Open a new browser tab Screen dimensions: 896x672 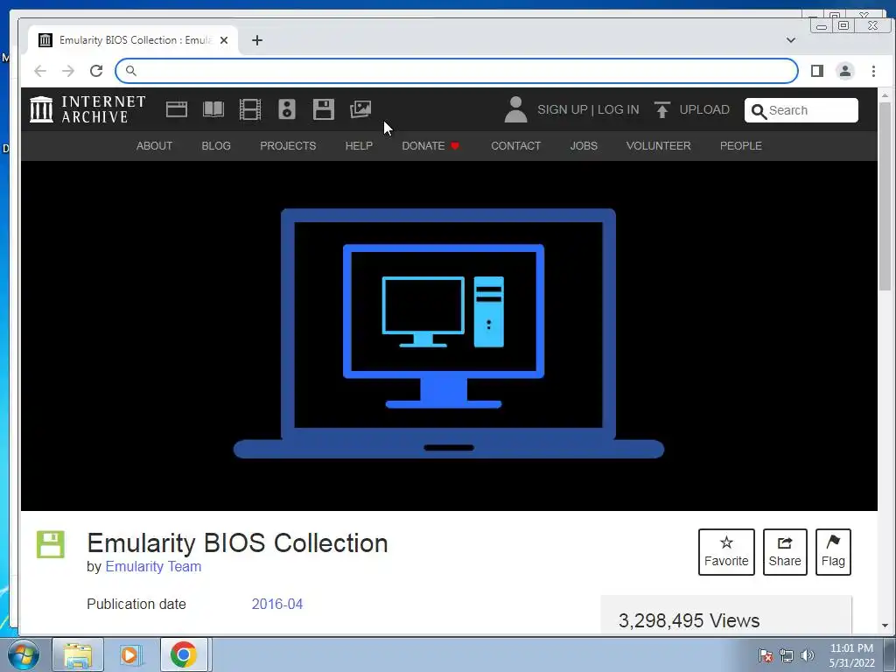point(257,40)
